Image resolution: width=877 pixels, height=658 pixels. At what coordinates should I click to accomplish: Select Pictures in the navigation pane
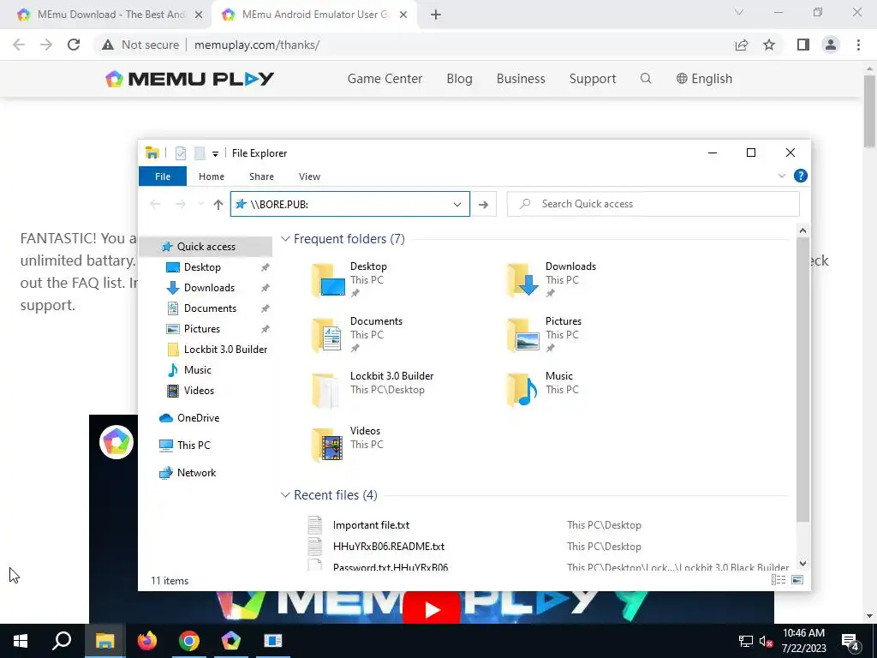coord(201,329)
